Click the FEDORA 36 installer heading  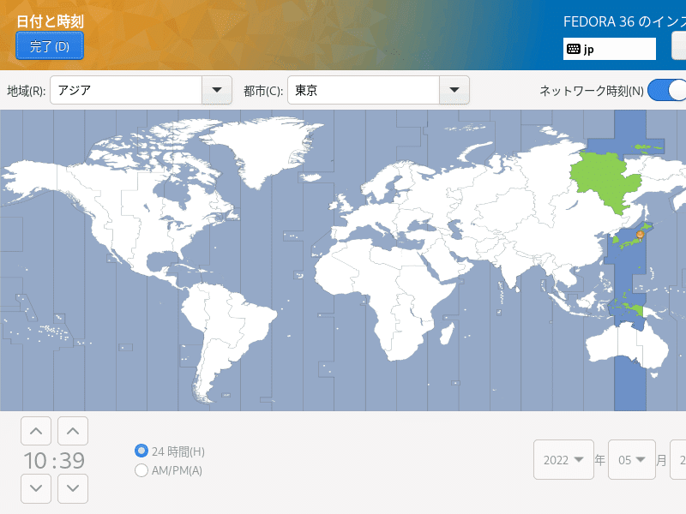tap(624, 21)
